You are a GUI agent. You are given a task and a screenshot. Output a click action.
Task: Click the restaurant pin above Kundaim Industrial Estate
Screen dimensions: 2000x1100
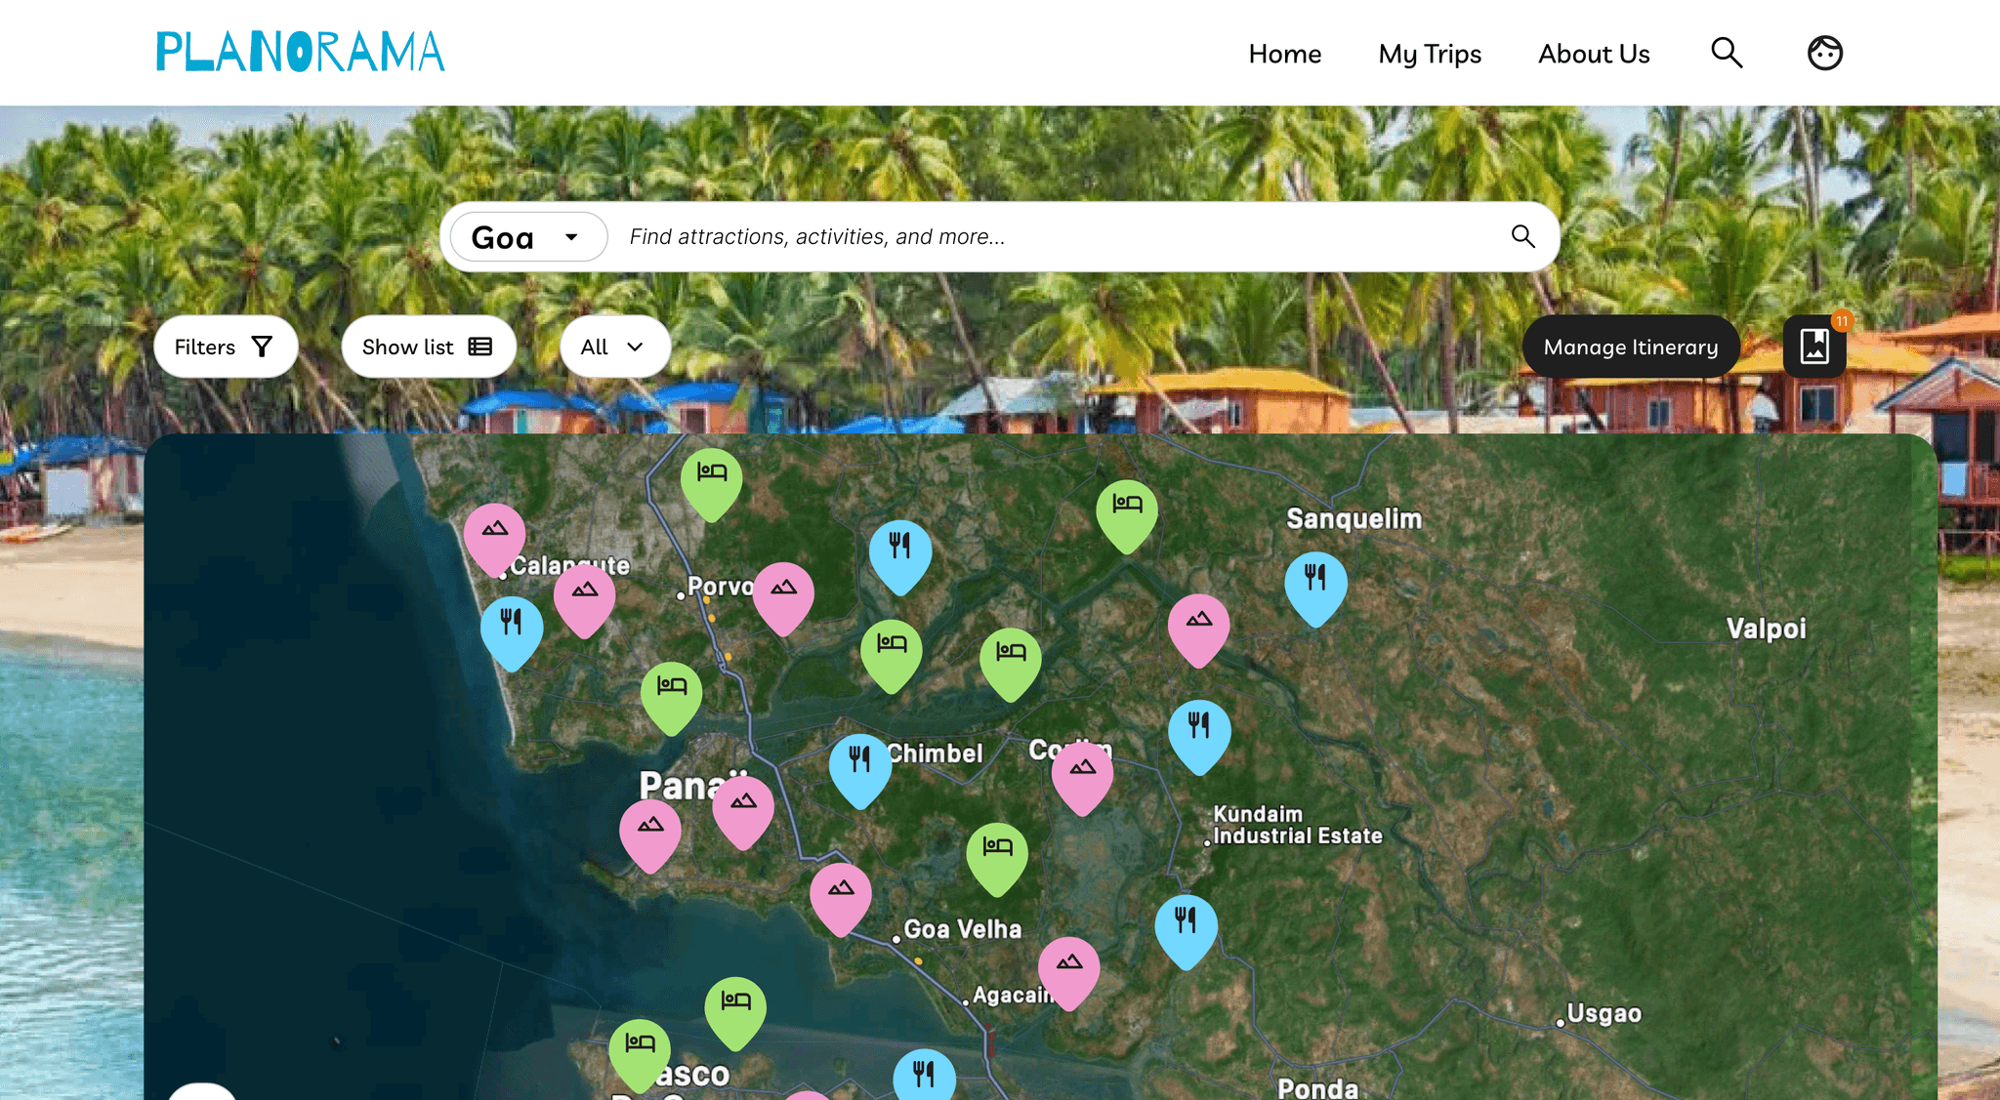(x=1198, y=731)
